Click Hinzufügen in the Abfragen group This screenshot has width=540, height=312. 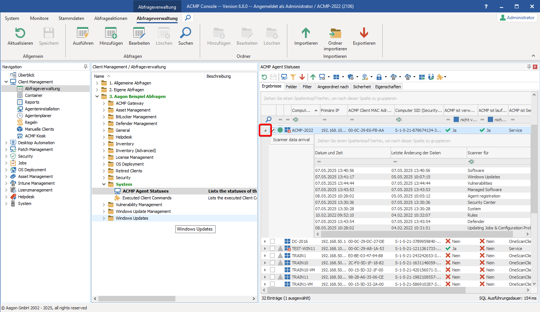pos(111,34)
